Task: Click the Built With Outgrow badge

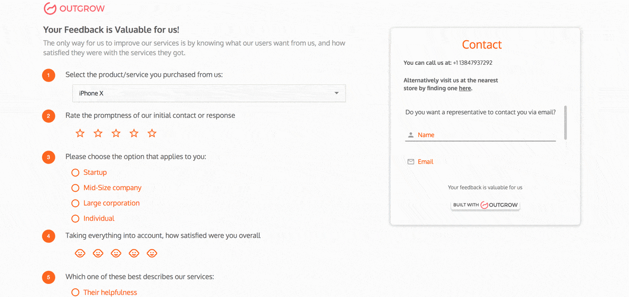Action: coord(485,205)
